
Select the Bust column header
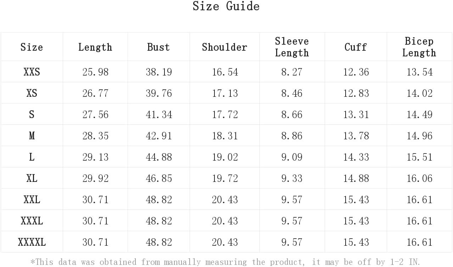coord(158,47)
